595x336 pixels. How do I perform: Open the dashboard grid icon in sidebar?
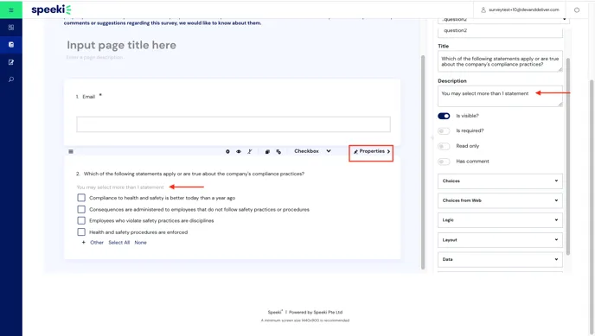click(x=11, y=28)
